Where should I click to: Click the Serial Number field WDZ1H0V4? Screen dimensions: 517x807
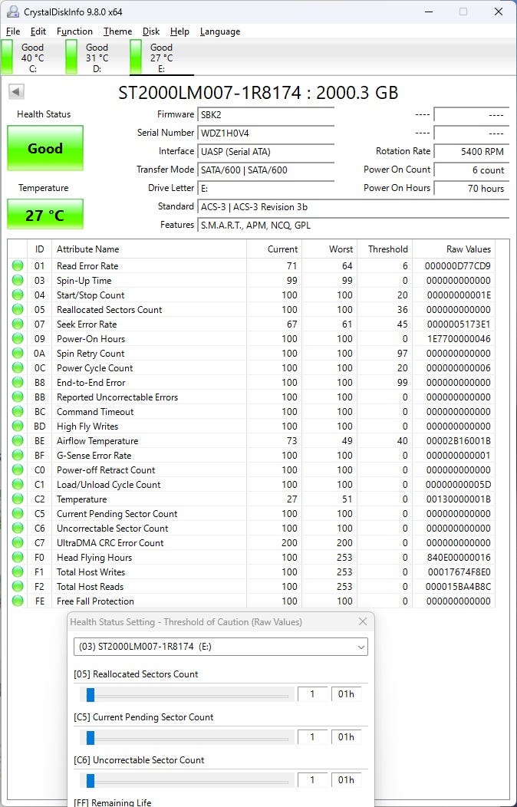click(266, 133)
